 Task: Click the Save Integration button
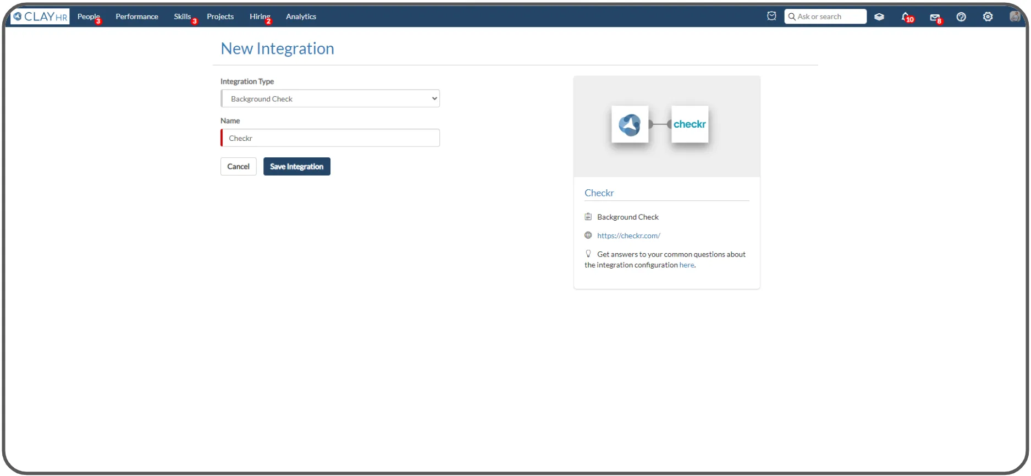[x=297, y=167]
